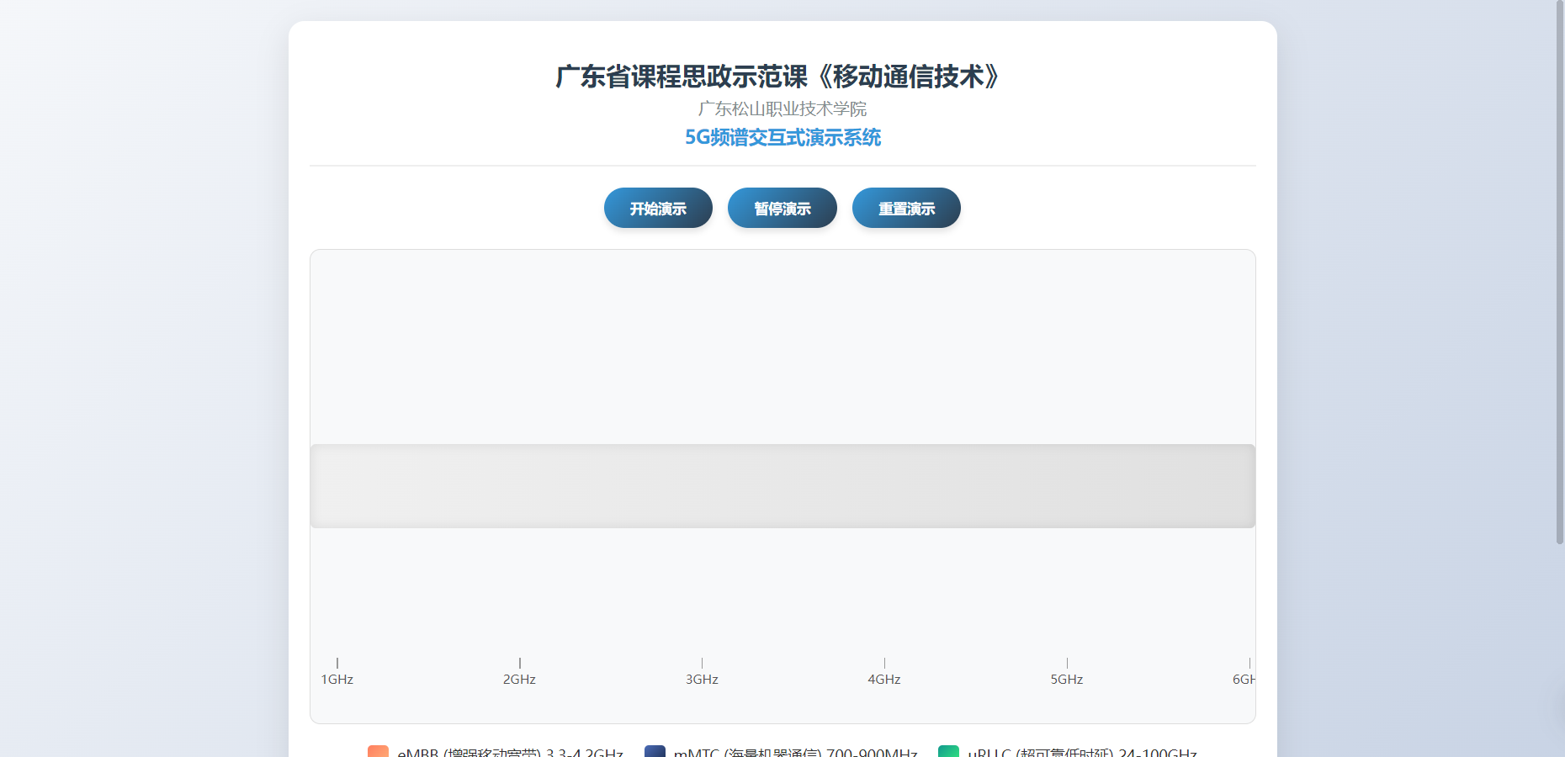Select the uRLLC 24-100GHz legend label
Image resolution: width=1565 pixels, height=757 pixels.
coord(1082,752)
